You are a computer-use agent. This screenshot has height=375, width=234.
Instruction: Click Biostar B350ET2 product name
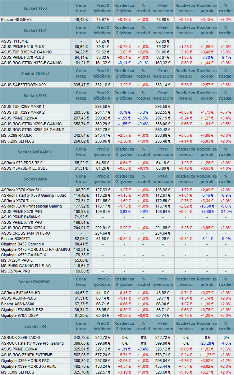15,239
